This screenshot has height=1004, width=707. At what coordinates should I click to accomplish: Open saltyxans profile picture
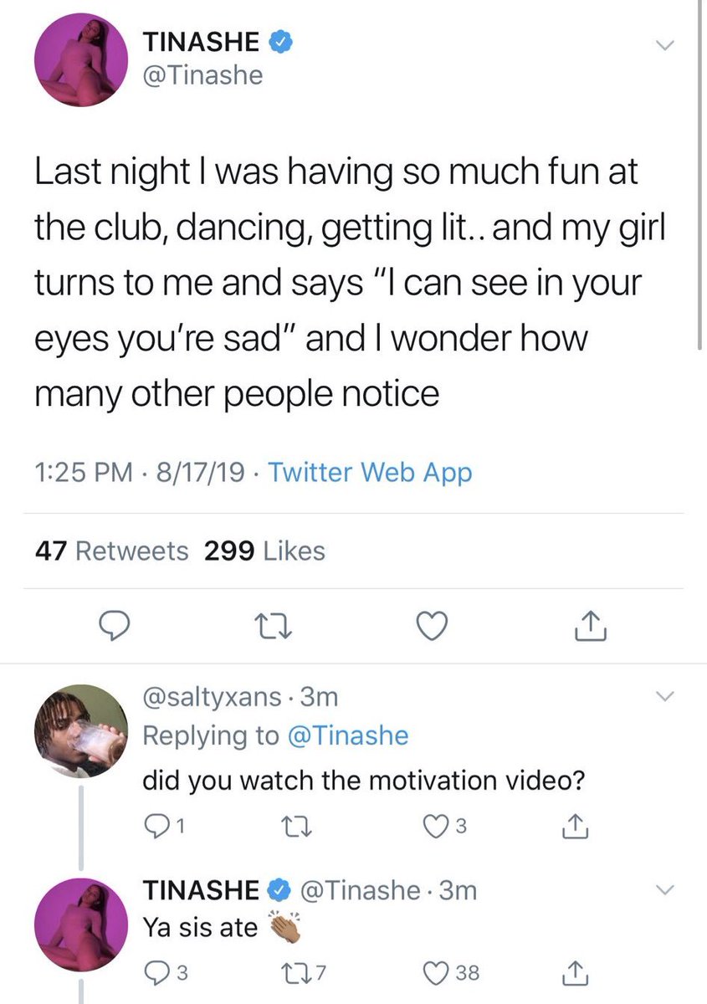pyautogui.click(x=81, y=731)
